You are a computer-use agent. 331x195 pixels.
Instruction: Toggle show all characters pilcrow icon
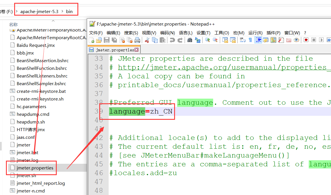[250, 40]
